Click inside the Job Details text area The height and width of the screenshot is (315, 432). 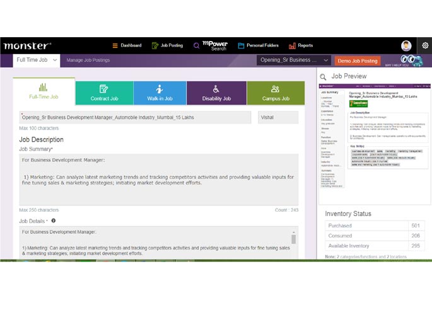(x=159, y=243)
